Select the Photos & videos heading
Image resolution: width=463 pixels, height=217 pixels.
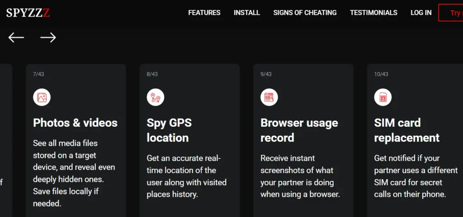(75, 123)
